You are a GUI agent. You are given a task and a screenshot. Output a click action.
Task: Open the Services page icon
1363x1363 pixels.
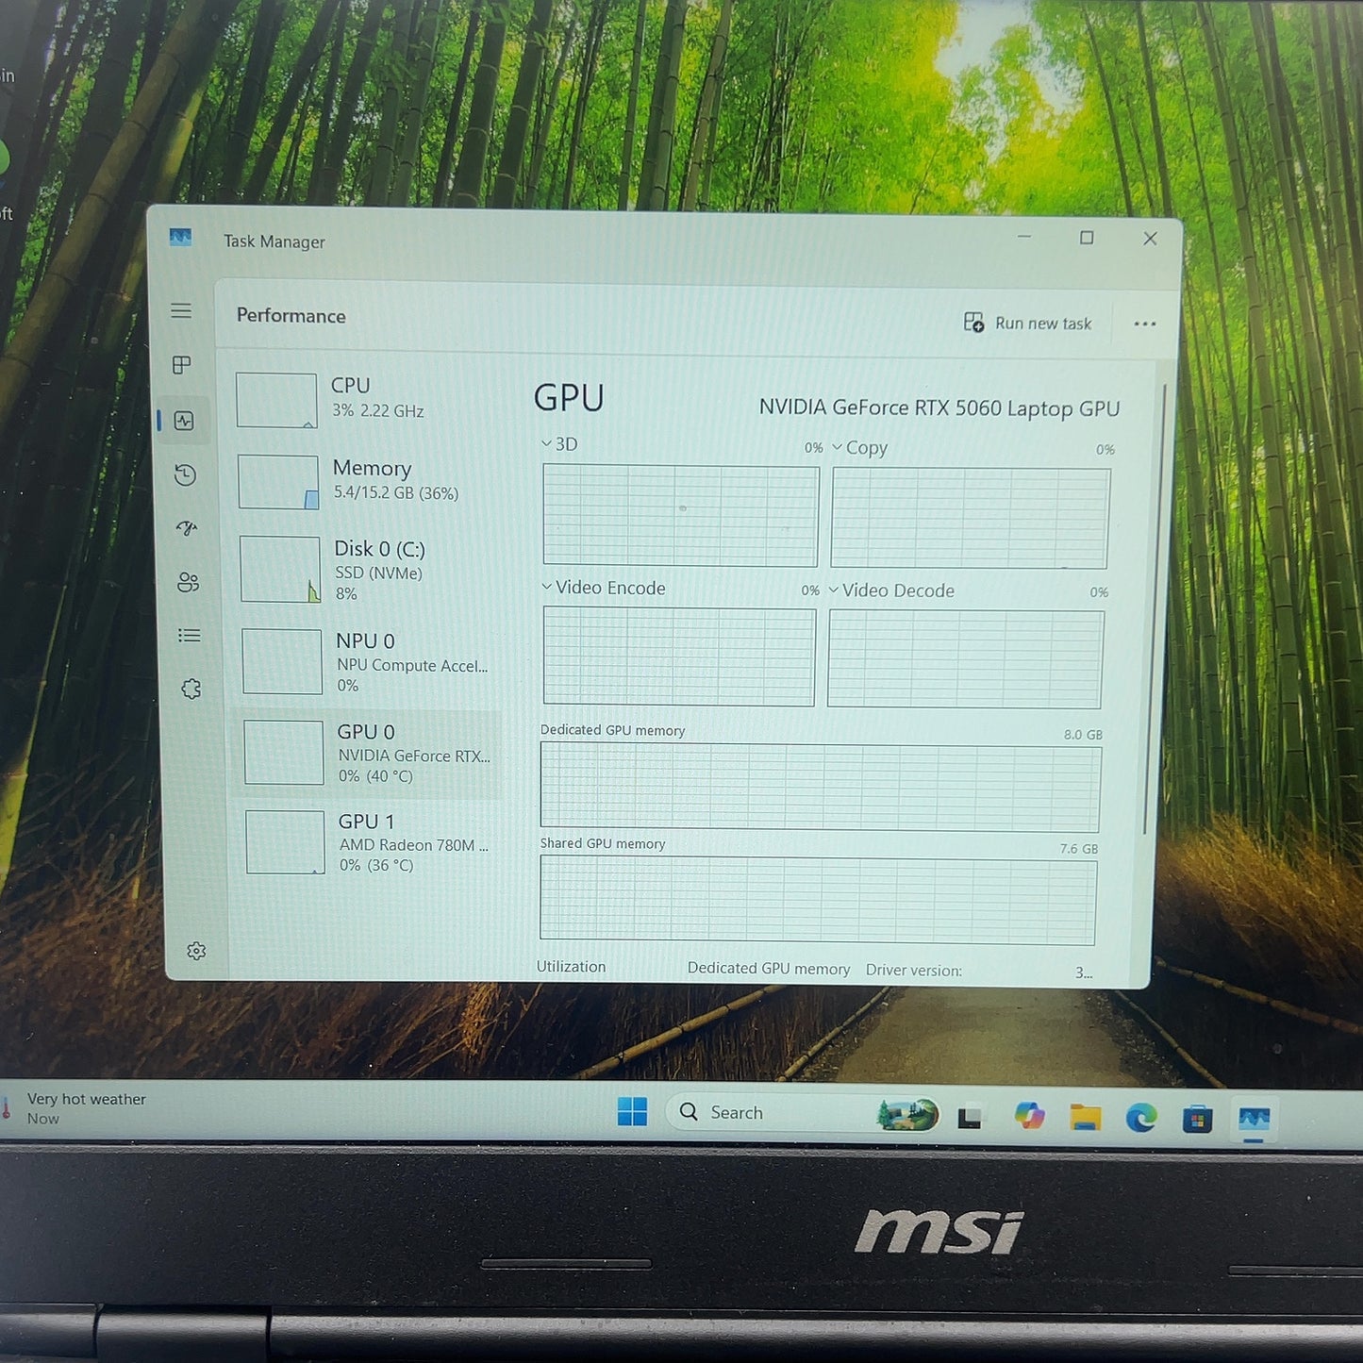point(191,690)
